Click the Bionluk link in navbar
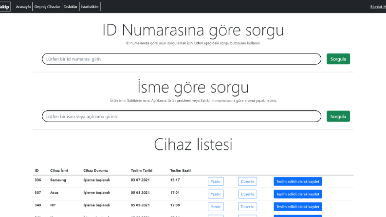 pos(378,7)
